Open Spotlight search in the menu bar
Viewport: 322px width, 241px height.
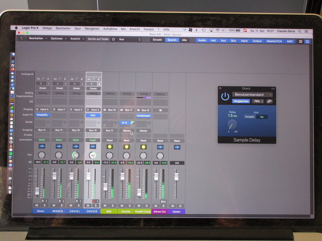click(299, 31)
